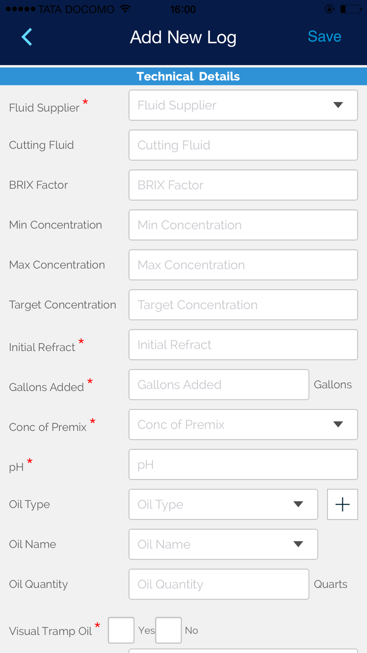Screen dimensions: 367x653
Task: Focus the Oil Quantity field
Action: tap(219, 584)
